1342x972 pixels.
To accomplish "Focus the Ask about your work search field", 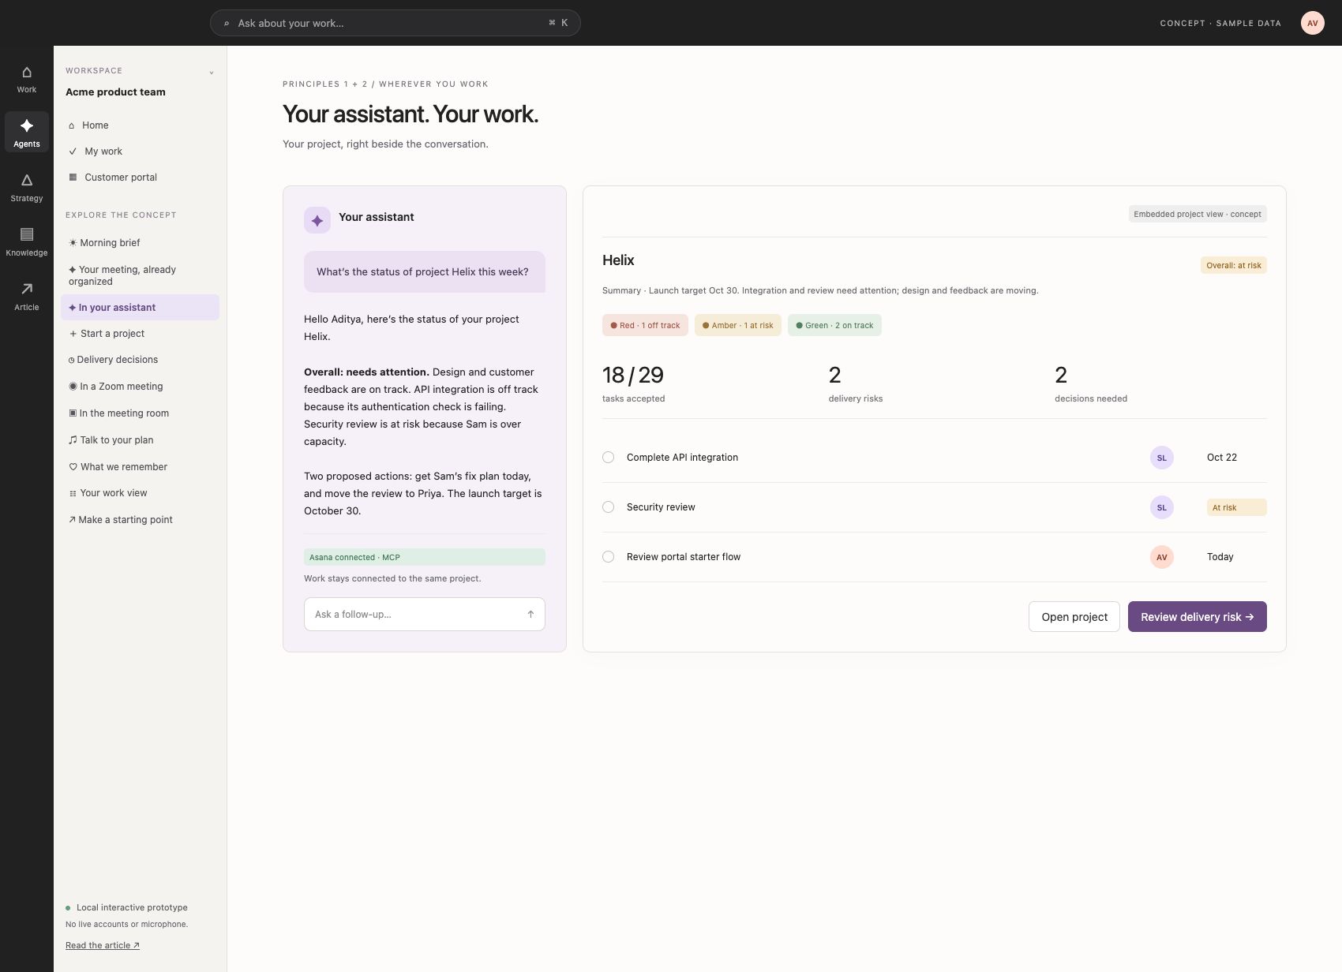I will click(x=395, y=23).
